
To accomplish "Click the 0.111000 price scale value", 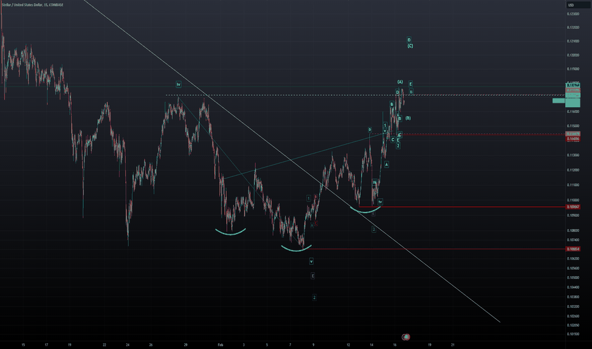I will pos(573,185).
